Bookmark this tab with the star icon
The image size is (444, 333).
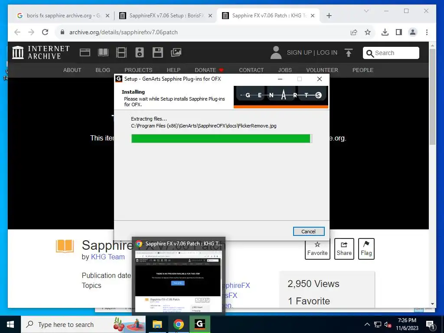pos(368,32)
